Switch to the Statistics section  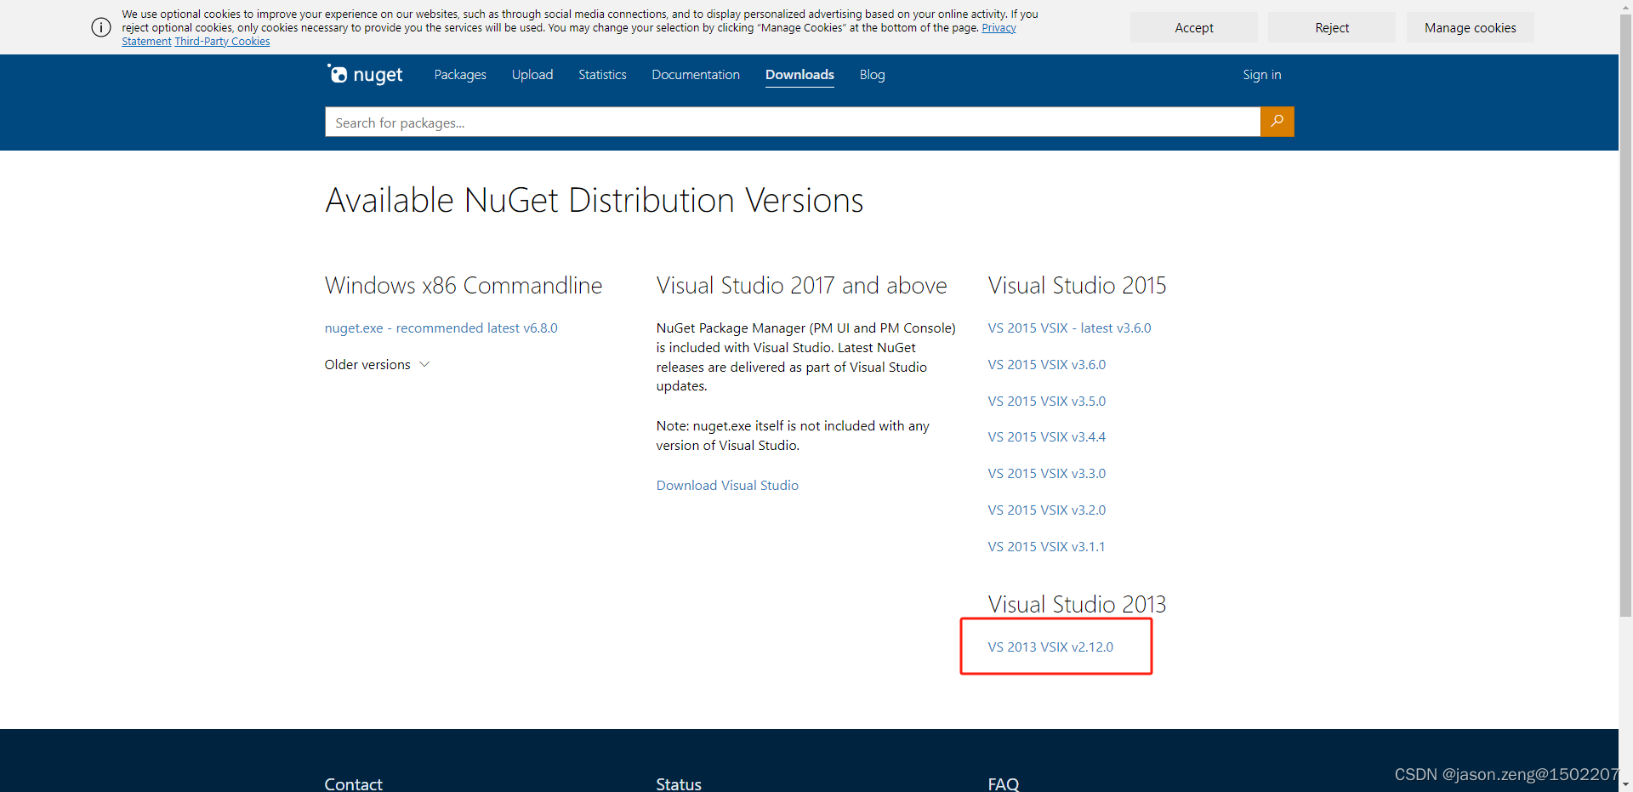coord(601,75)
